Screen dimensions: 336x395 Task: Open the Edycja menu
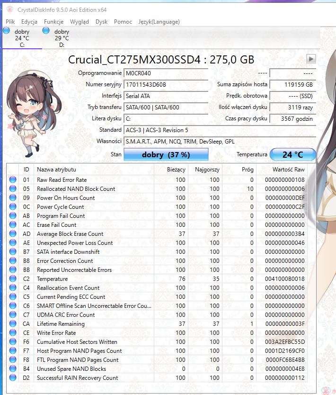(x=29, y=22)
